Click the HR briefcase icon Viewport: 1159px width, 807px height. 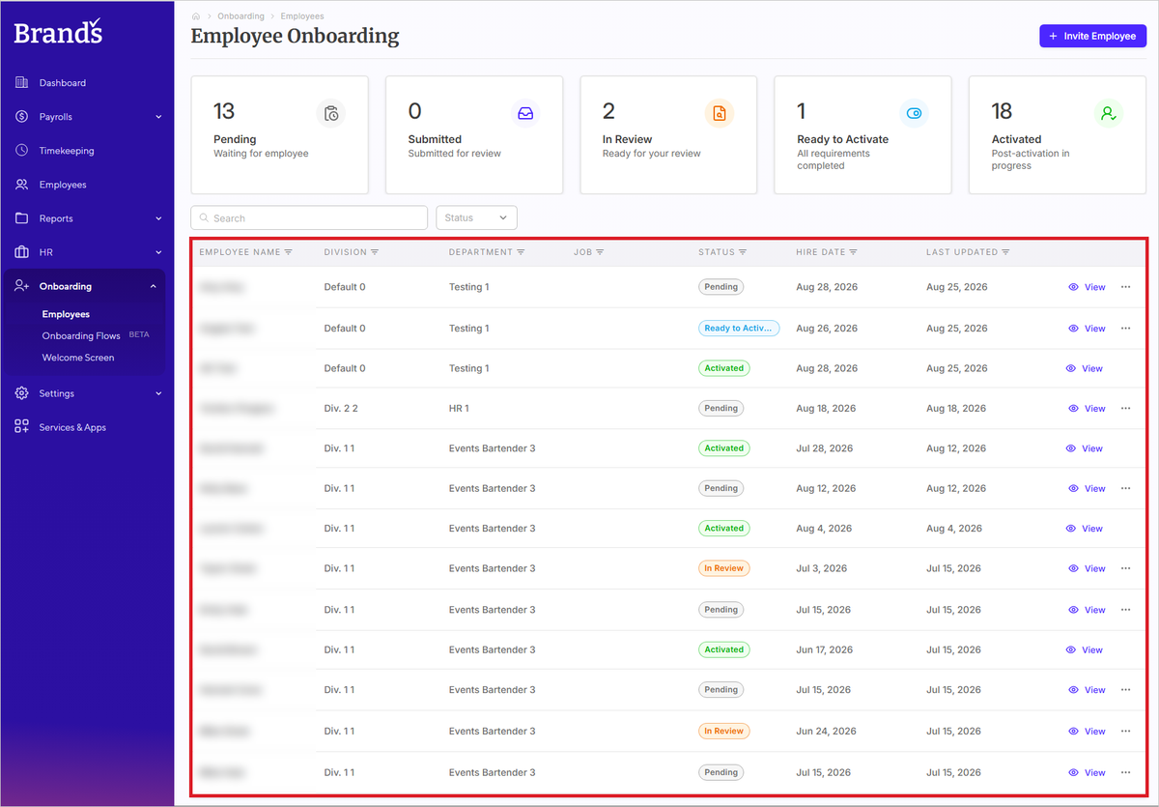tap(21, 252)
